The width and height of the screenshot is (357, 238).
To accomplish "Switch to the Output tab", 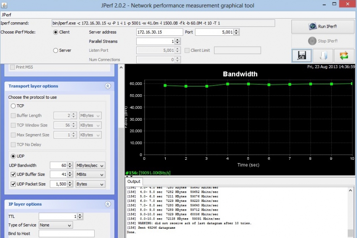I will tap(134, 182).
